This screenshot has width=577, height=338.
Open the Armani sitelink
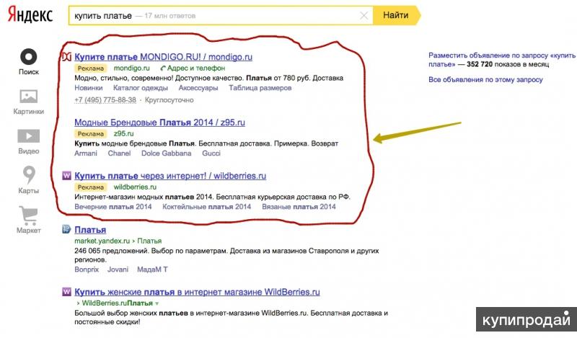click(86, 154)
